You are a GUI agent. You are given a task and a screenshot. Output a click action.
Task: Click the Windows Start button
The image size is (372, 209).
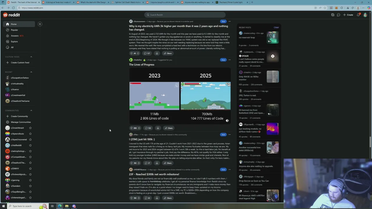(x=3, y=206)
